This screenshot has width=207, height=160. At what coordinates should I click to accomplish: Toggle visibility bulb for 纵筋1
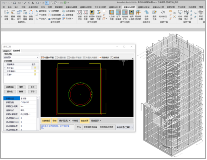point(34,74)
